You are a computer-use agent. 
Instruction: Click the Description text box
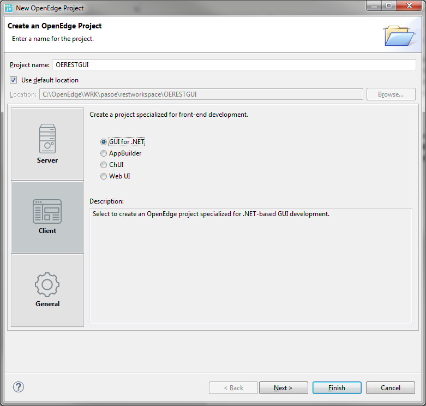(251, 266)
